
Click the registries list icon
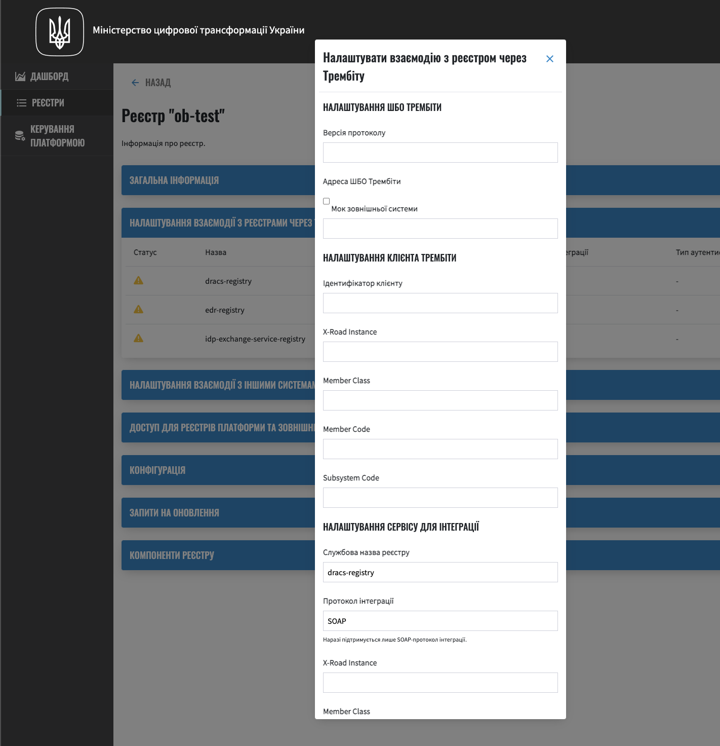[x=21, y=103]
